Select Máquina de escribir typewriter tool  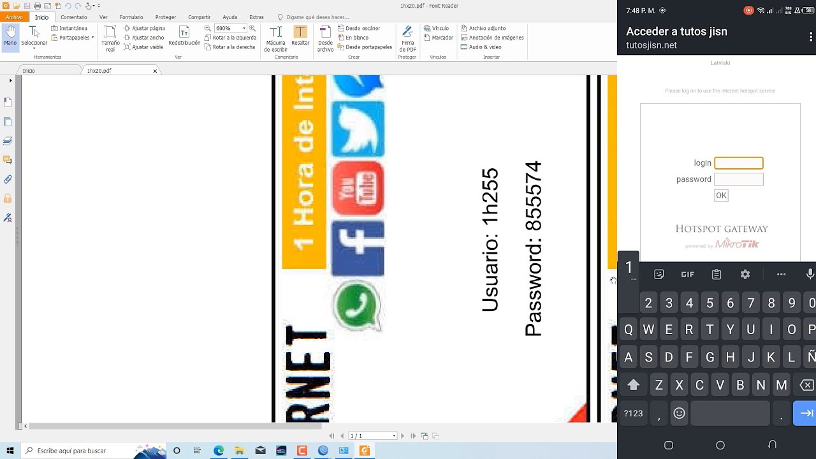coord(275,39)
